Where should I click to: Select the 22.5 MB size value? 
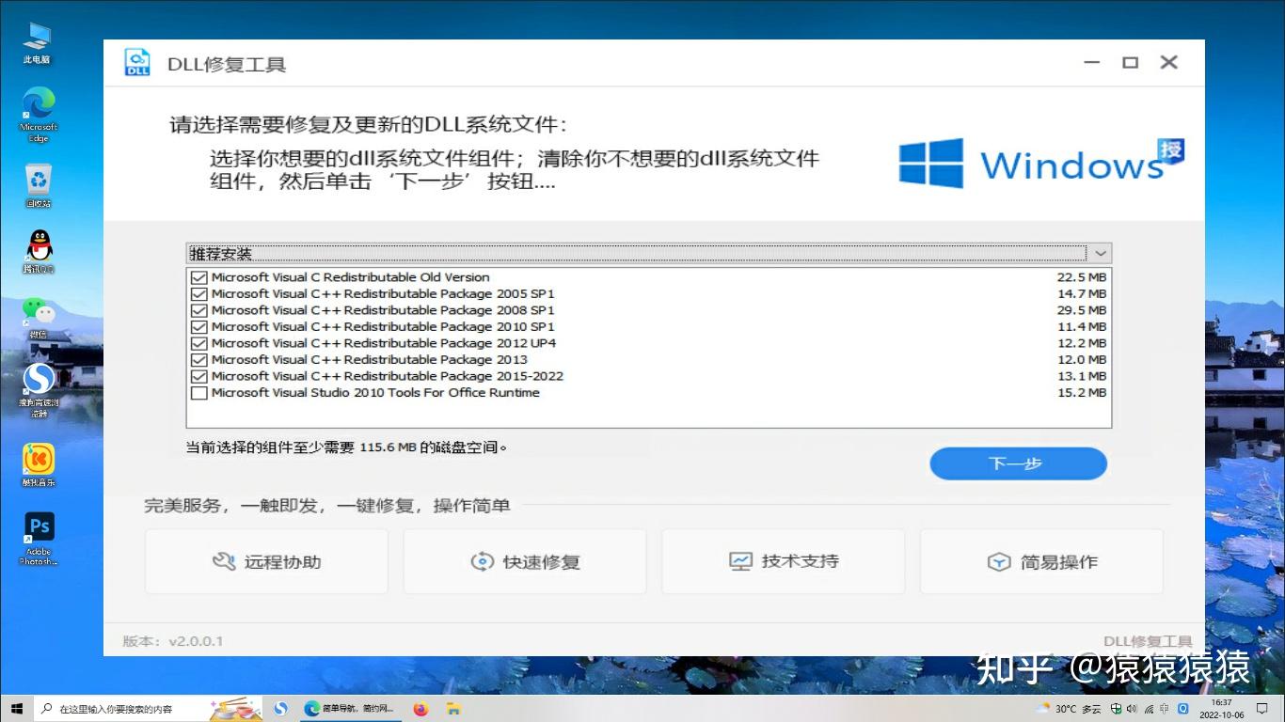(1081, 277)
